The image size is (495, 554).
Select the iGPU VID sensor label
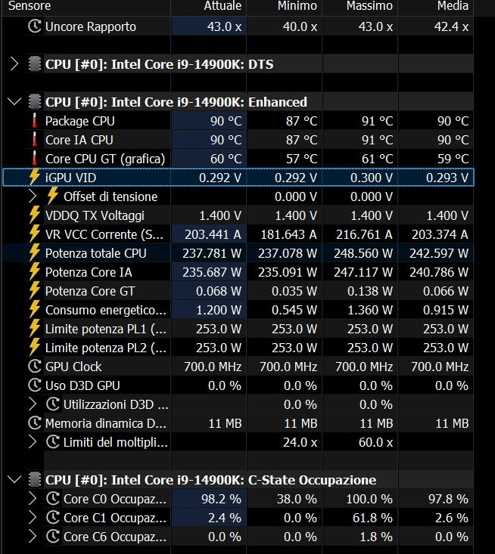click(x=70, y=178)
